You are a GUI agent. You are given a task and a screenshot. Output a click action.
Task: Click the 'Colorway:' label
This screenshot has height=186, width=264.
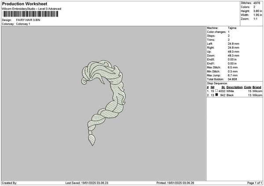pyautogui.click(x=8, y=24)
